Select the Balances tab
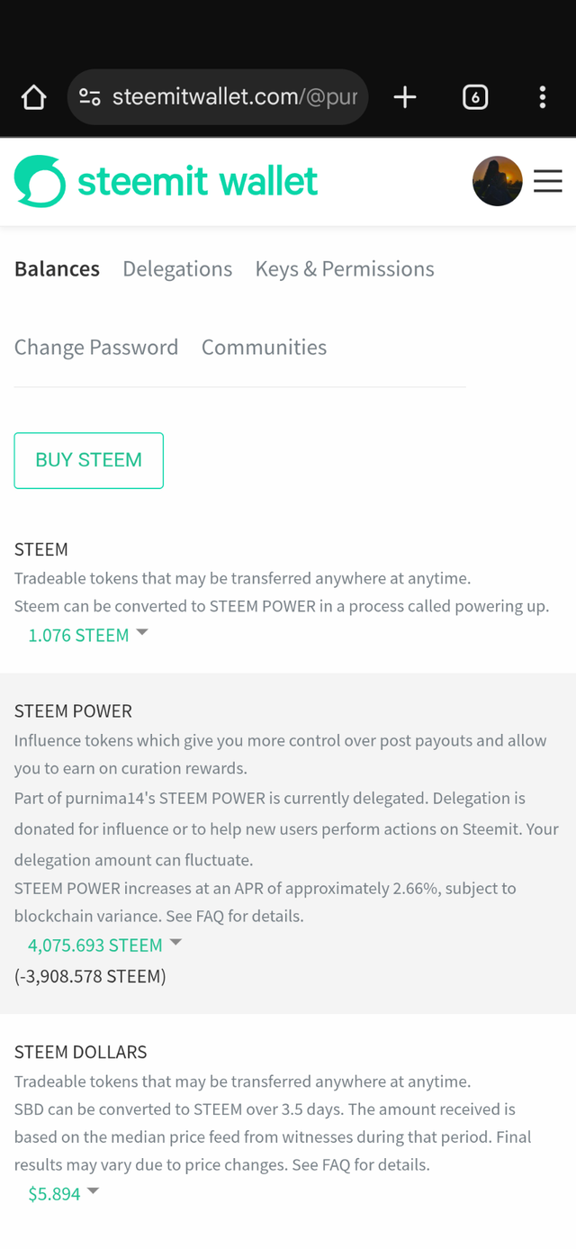 57,268
